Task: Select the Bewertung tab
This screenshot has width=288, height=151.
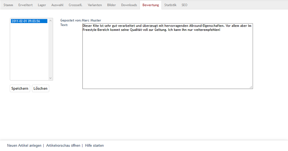Action: click(x=151, y=5)
